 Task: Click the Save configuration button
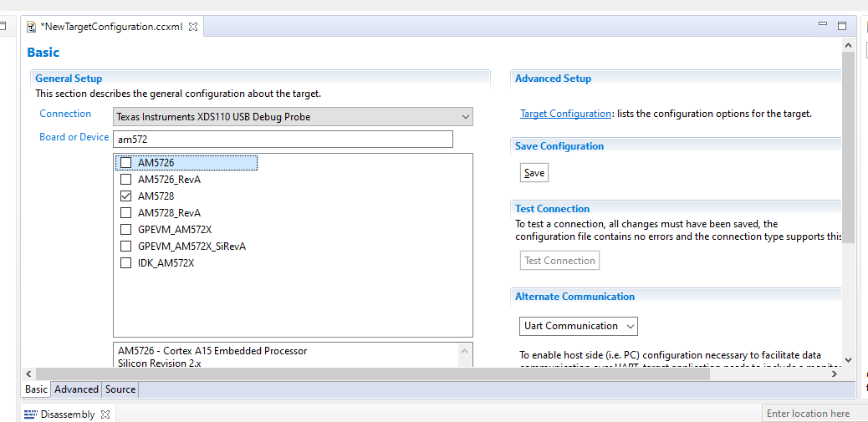pyautogui.click(x=534, y=173)
